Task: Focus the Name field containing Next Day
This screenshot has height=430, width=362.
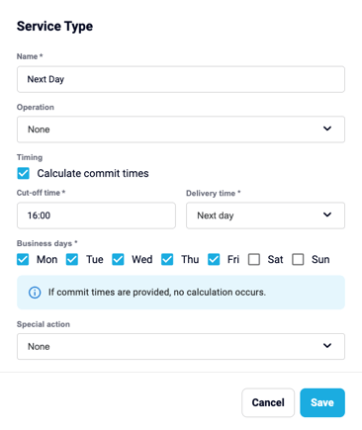Action: (x=181, y=79)
